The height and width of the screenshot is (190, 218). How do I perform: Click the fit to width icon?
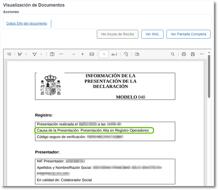(92, 54)
